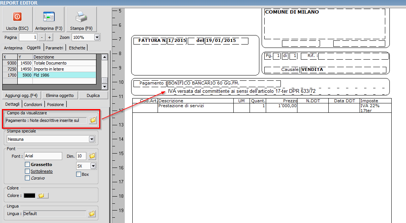Open the language picker icon beside Lingua
The height and width of the screenshot is (223, 406).
pyautogui.click(x=92, y=214)
